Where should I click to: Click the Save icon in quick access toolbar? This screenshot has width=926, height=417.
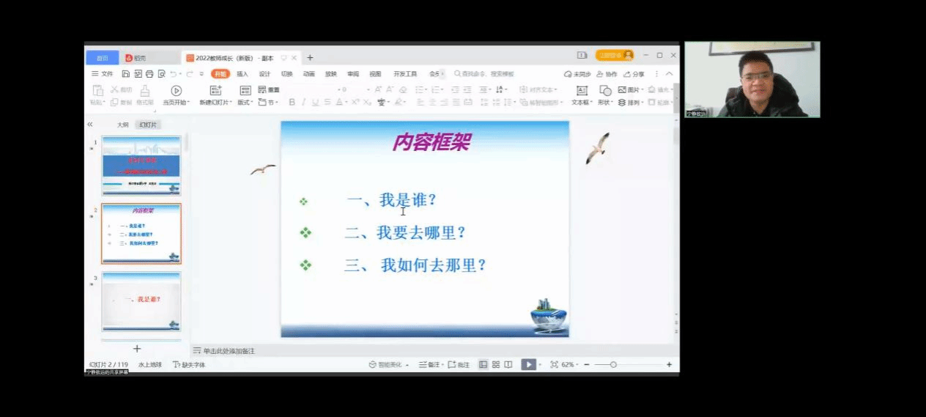(x=126, y=74)
